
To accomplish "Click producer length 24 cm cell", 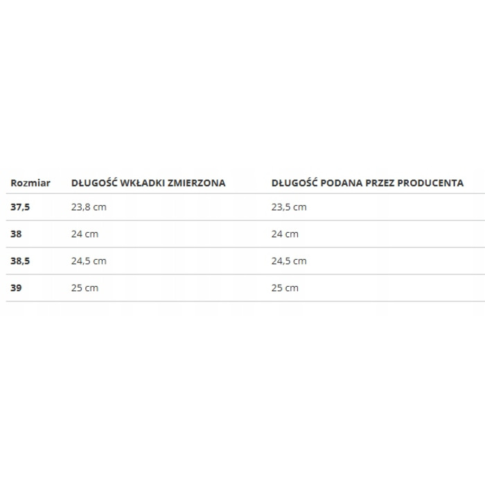I will (x=285, y=234).
